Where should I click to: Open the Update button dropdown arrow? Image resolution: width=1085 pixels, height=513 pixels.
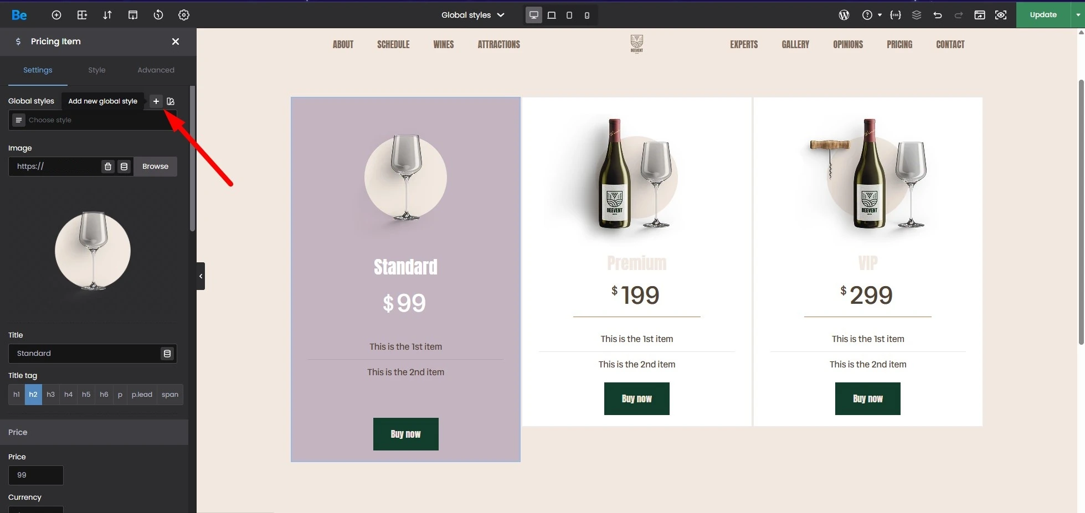tap(1078, 15)
